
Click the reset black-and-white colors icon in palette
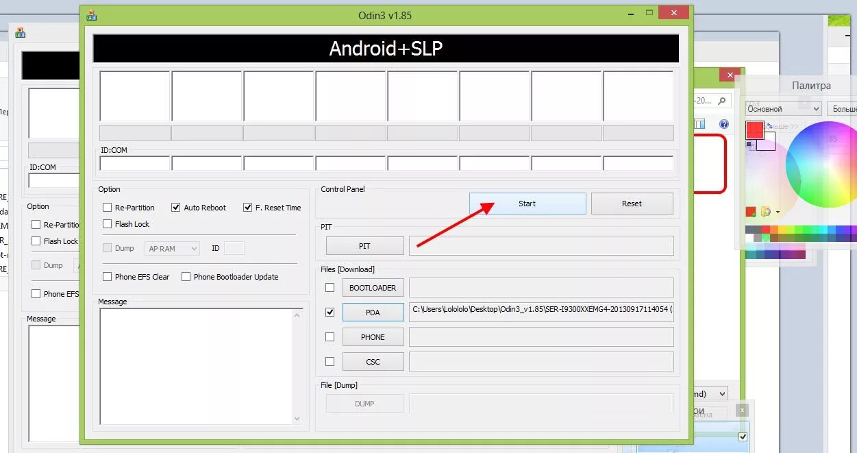pos(749,145)
